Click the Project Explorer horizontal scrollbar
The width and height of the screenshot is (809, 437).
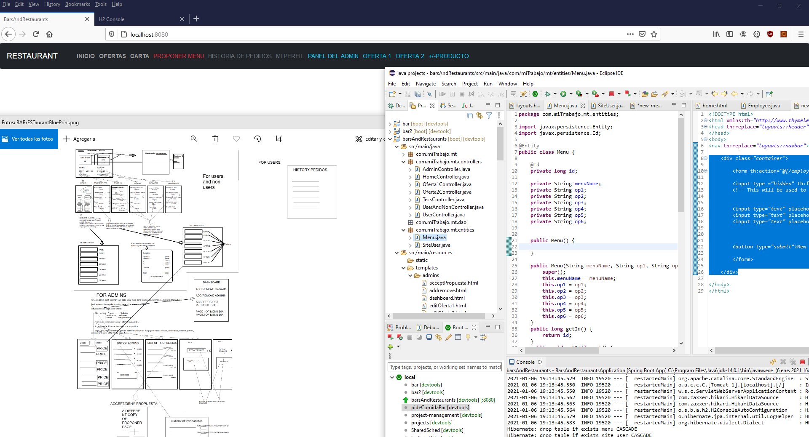click(x=438, y=316)
